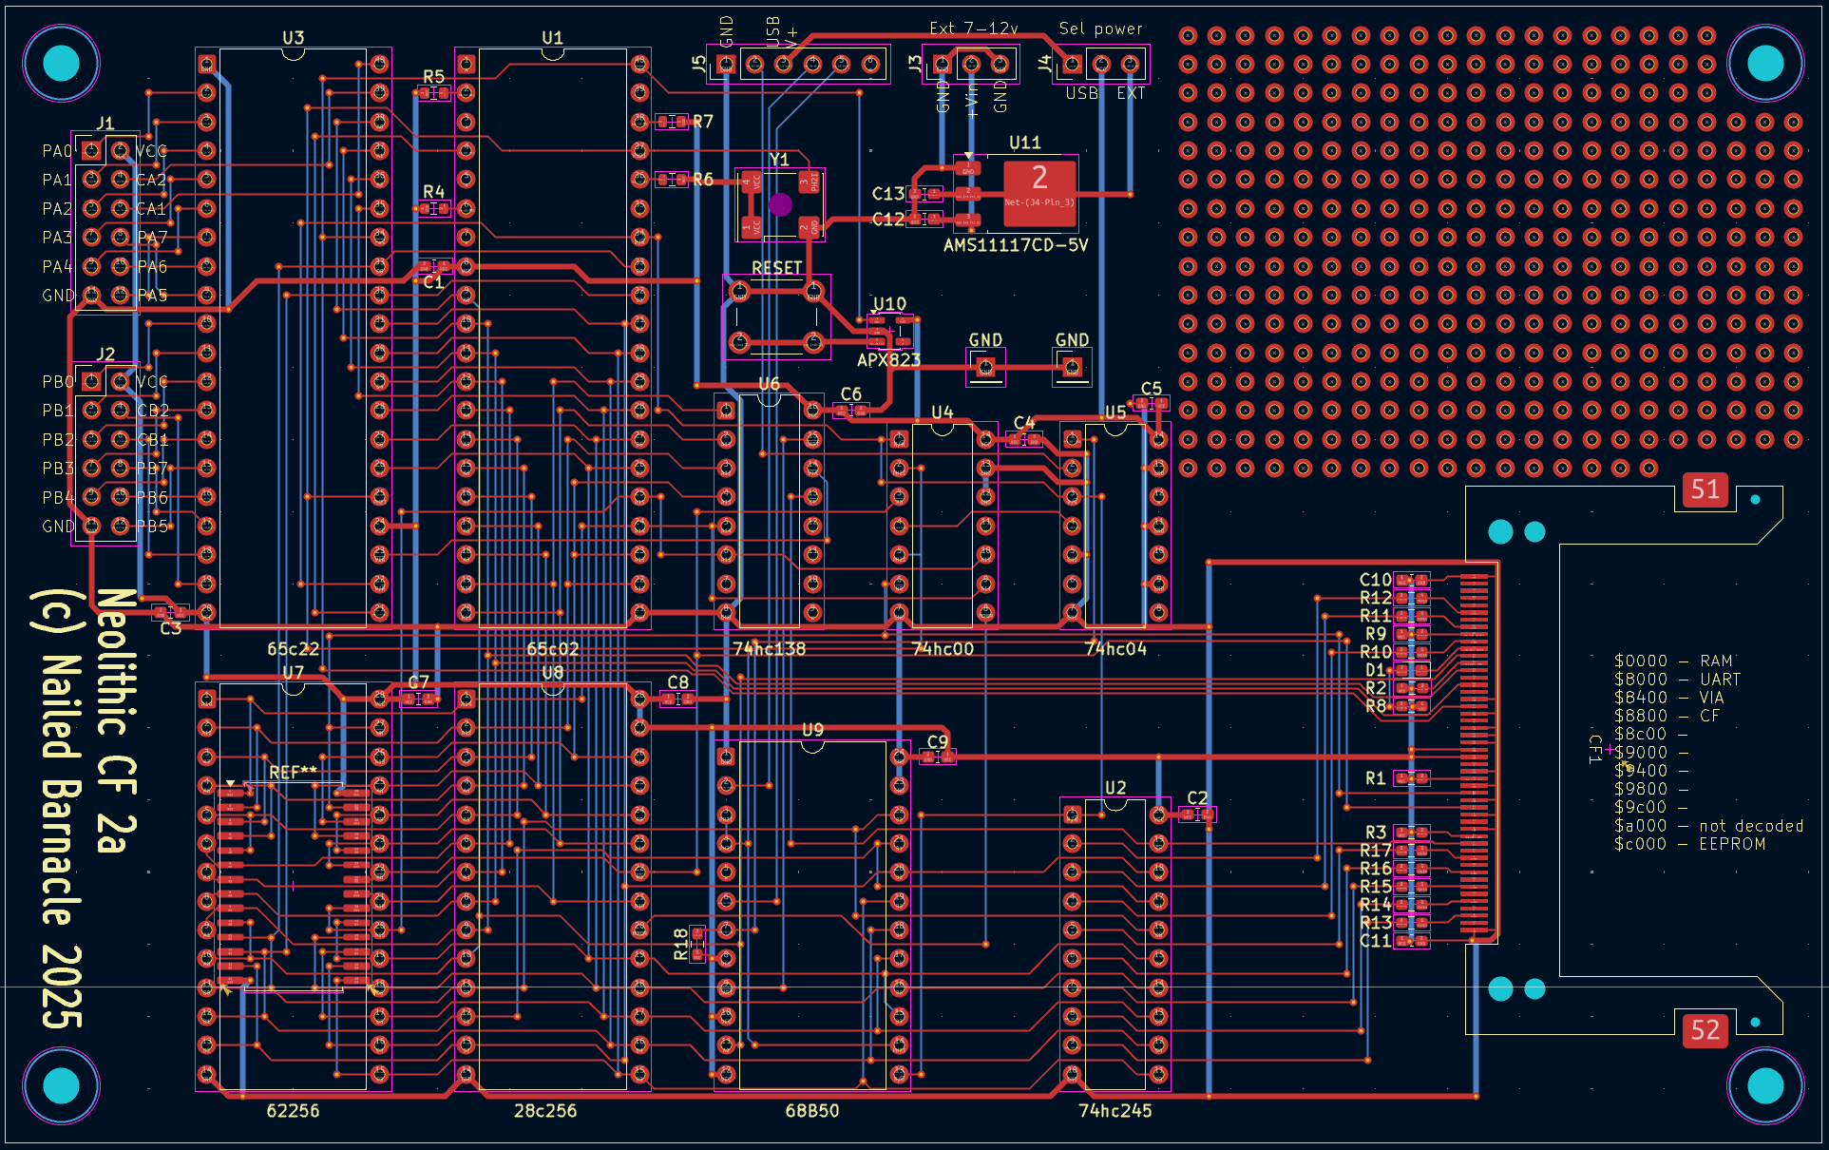
Task: Click the J4 Sel power header
Action: coord(1101,65)
